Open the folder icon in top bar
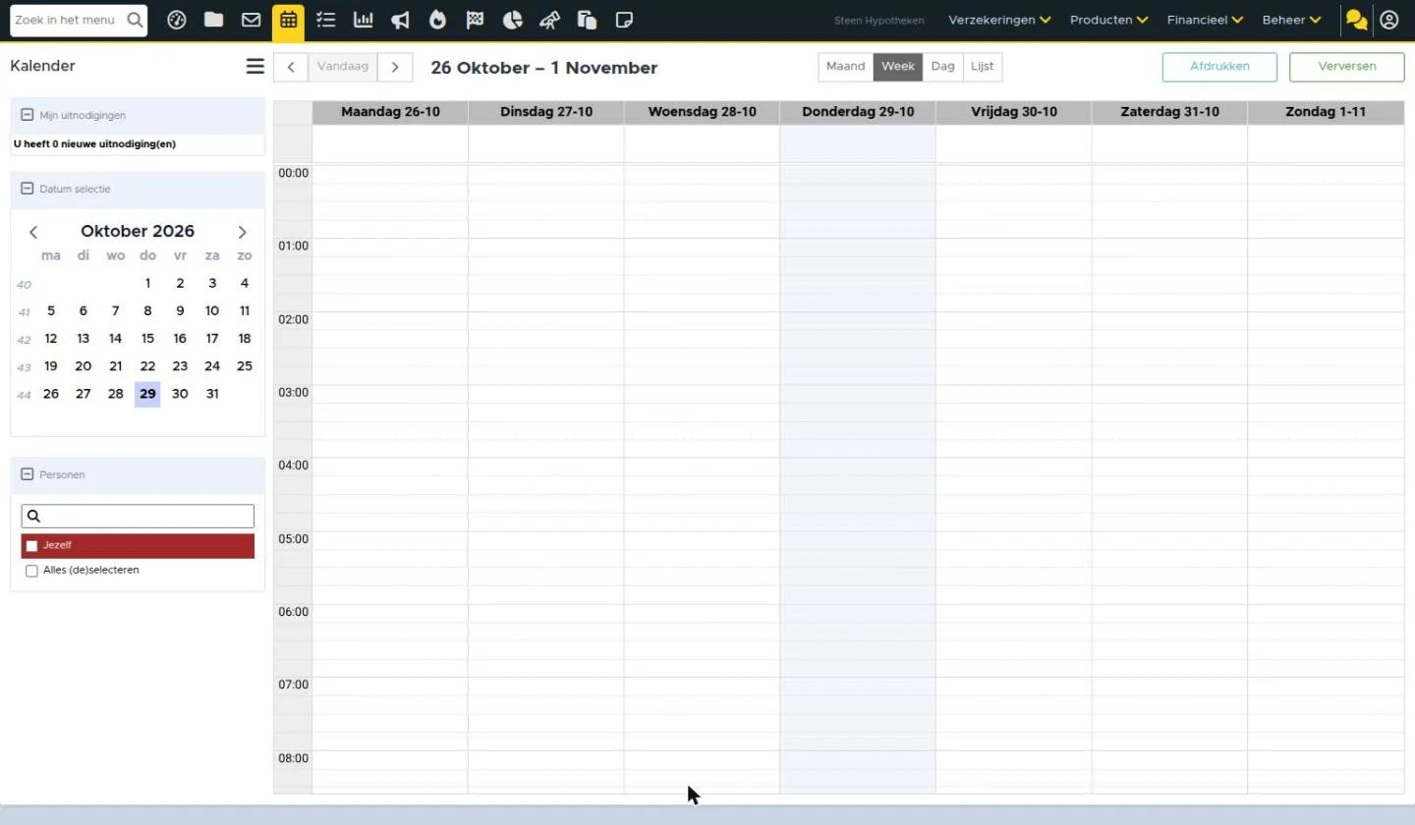The image size is (1415, 825). [213, 20]
